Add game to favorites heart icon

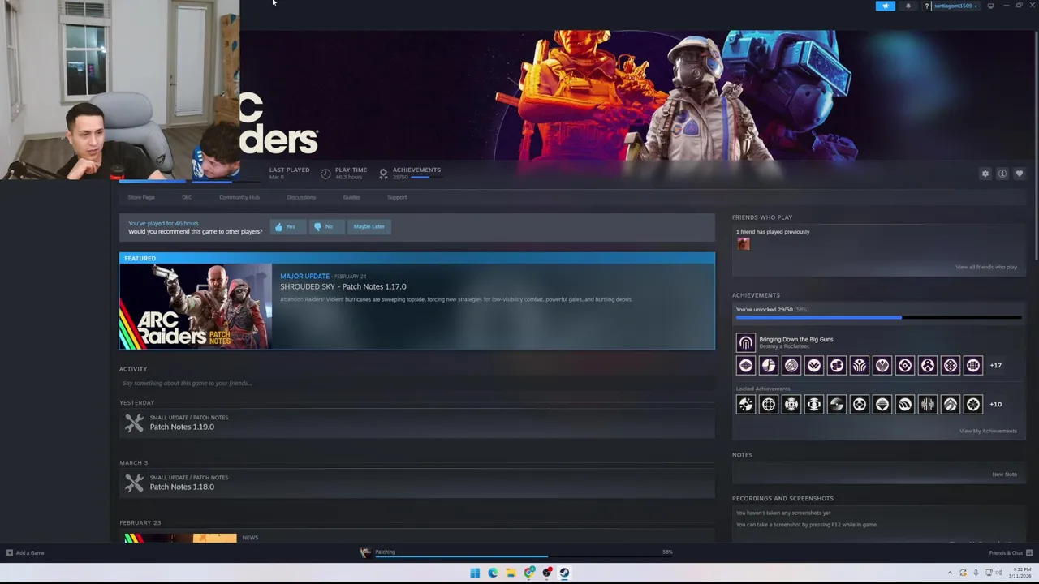(x=1020, y=174)
